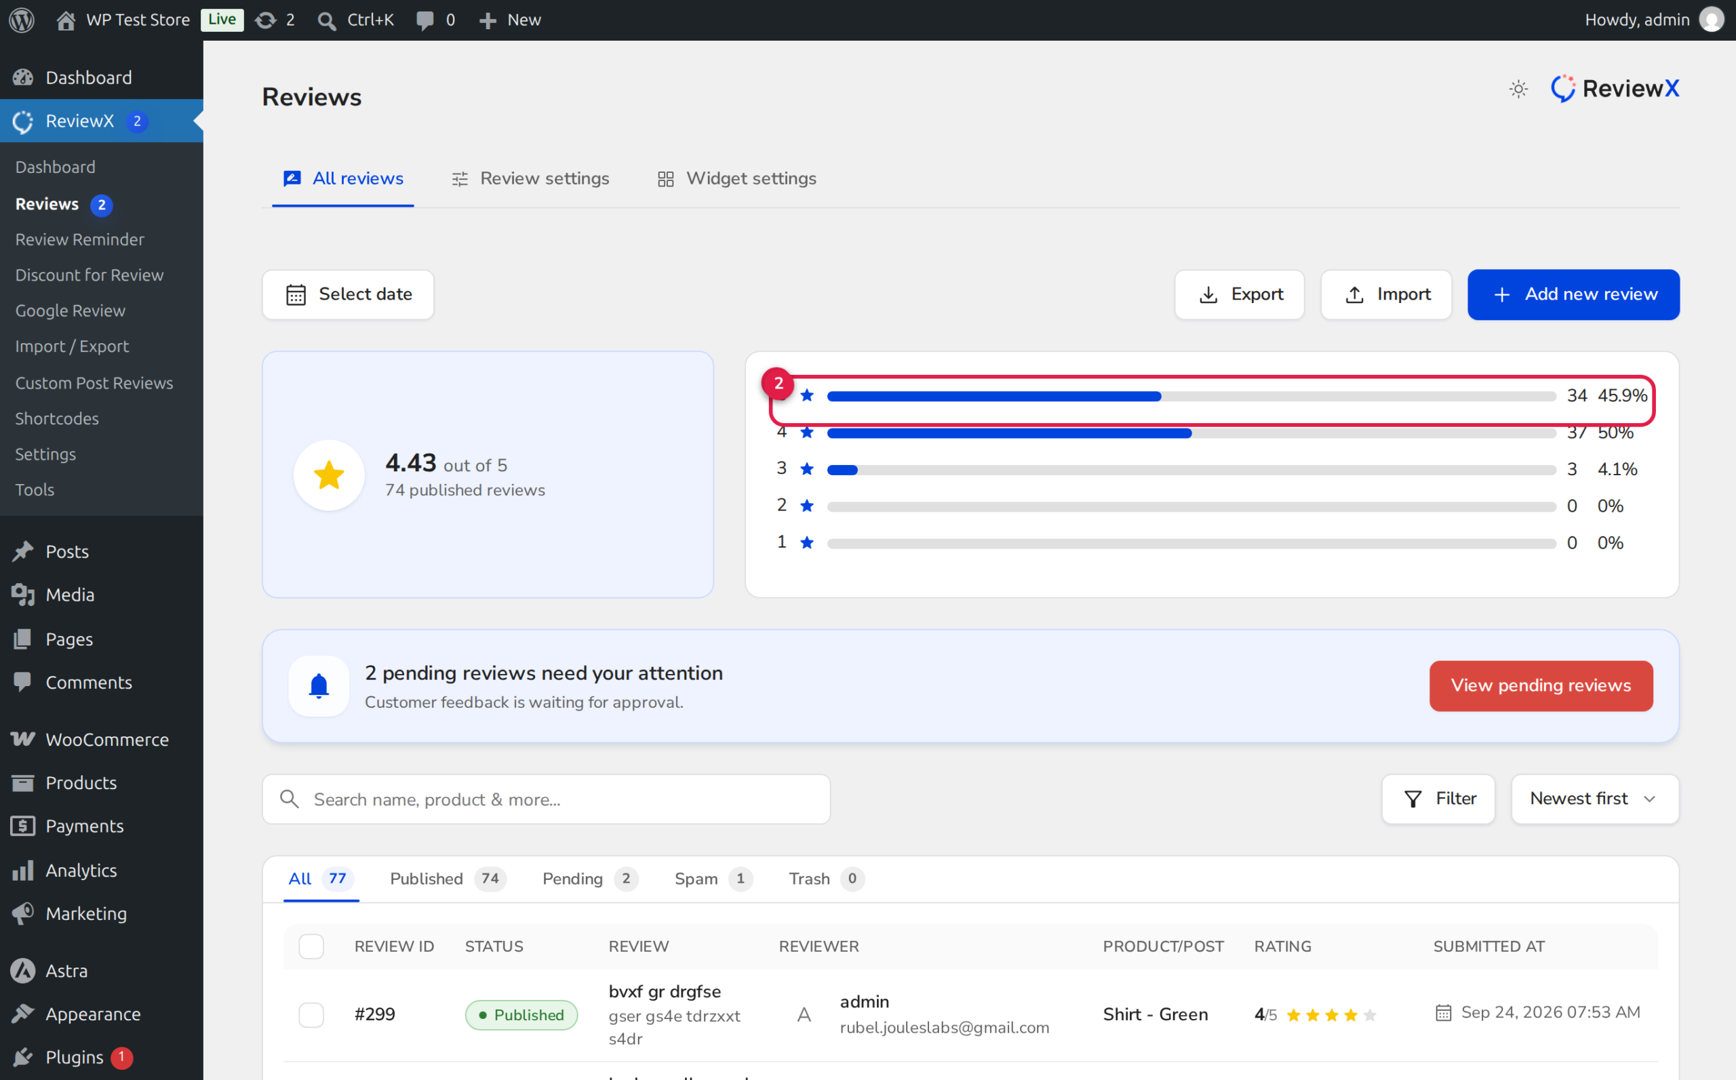Click the gold star rating icon card
The width and height of the screenshot is (1736, 1080).
coord(329,475)
